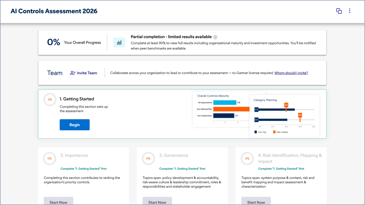Screen dimensions: 365x205
Task: Click the Invite Team person icon
Action: click(72, 73)
